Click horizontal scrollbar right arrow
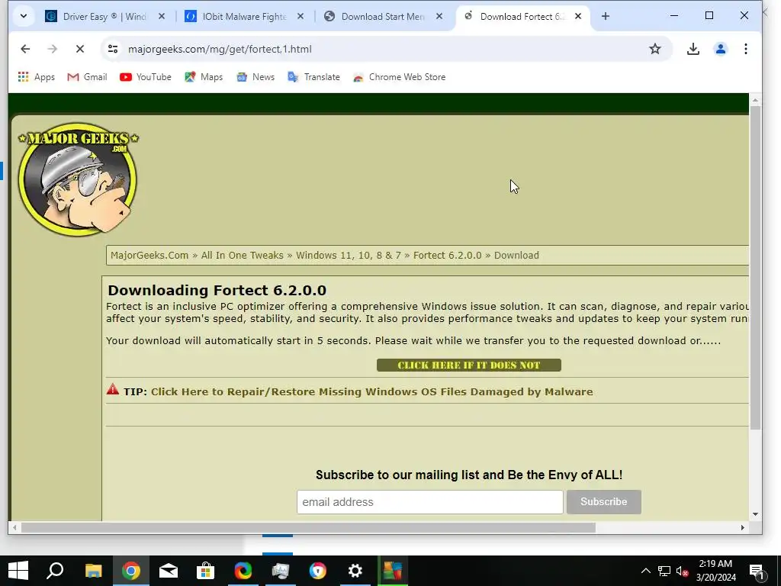The image size is (781, 586). [x=742, y=527]
